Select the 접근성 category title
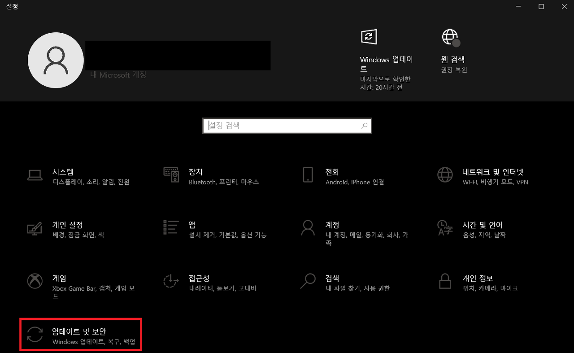 click(199, 278)
